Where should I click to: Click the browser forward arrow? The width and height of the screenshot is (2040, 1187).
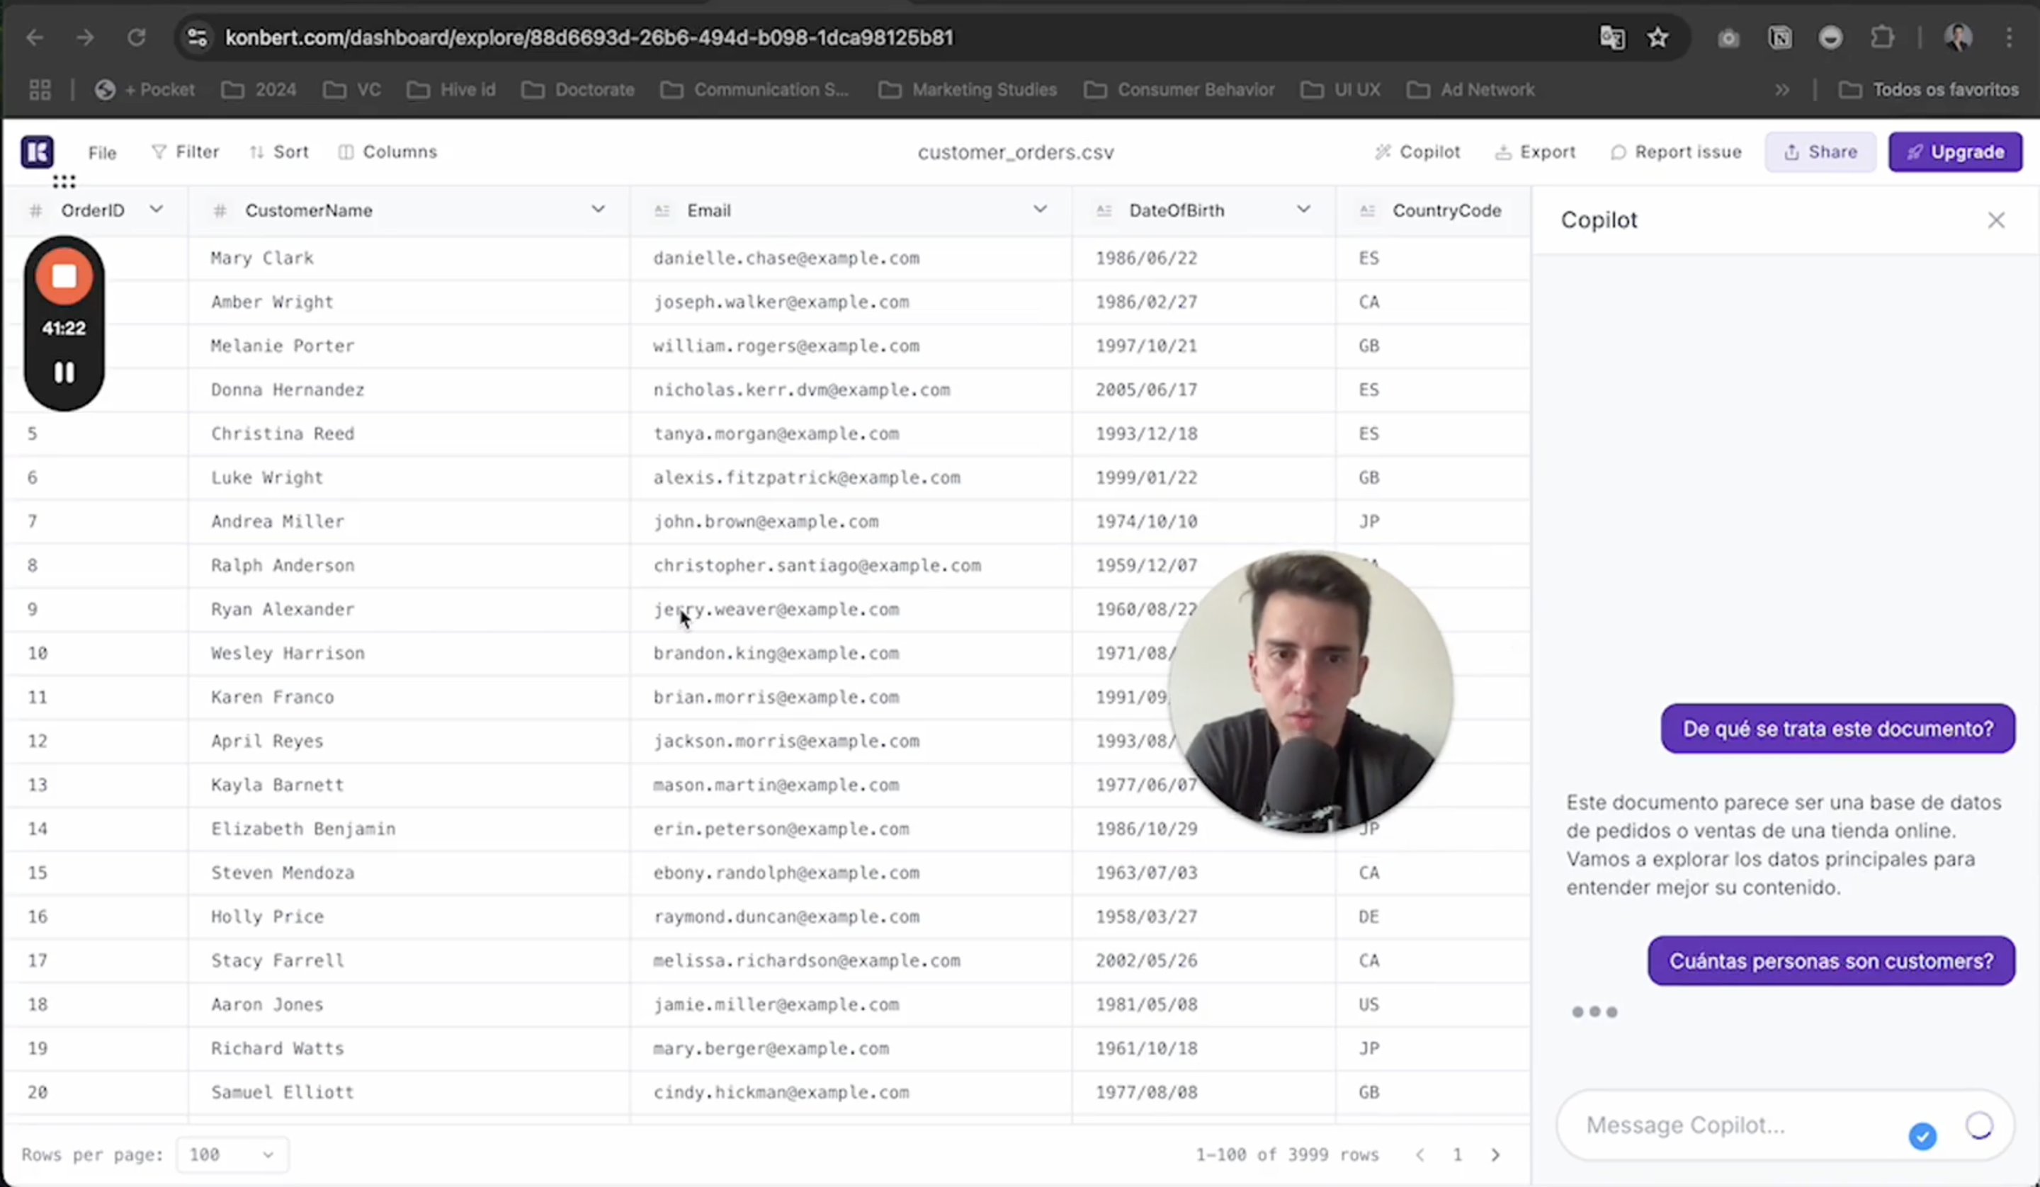tap(85, 38)
